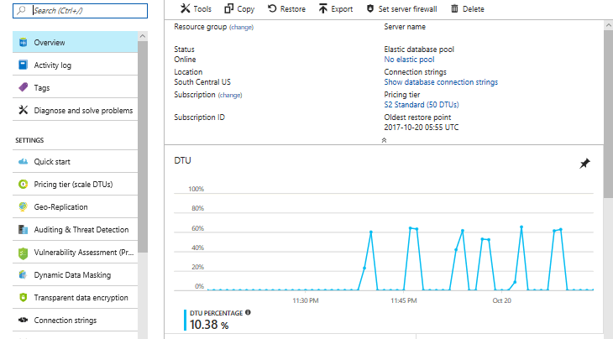Click the 11:30 PM axis label
This screenshot has width=613, height=339.
click(306, 300)
